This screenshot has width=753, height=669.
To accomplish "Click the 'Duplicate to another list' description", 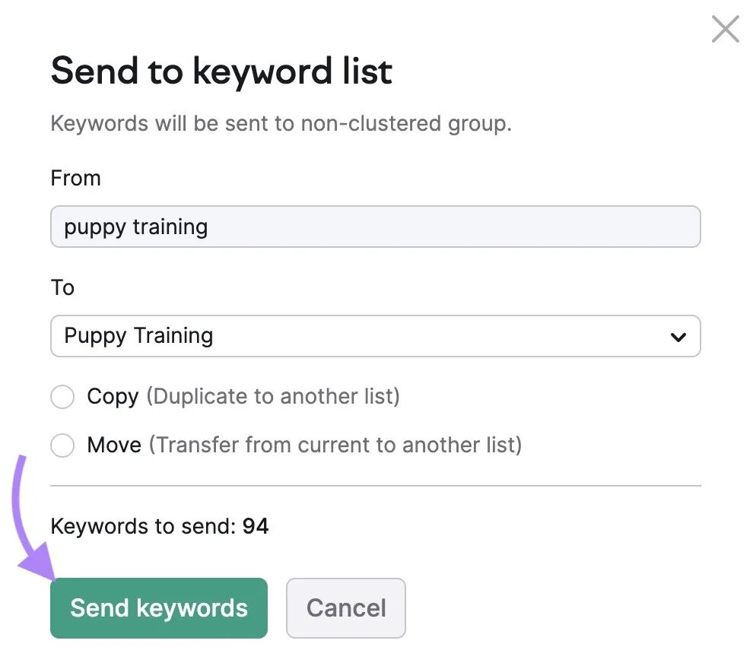I will coord(273,396).
